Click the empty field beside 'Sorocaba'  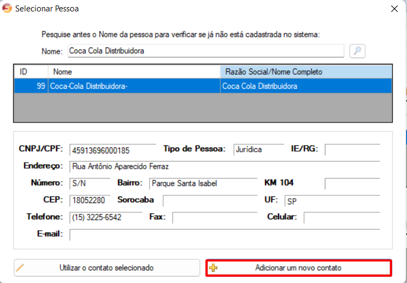pos(209,200)
